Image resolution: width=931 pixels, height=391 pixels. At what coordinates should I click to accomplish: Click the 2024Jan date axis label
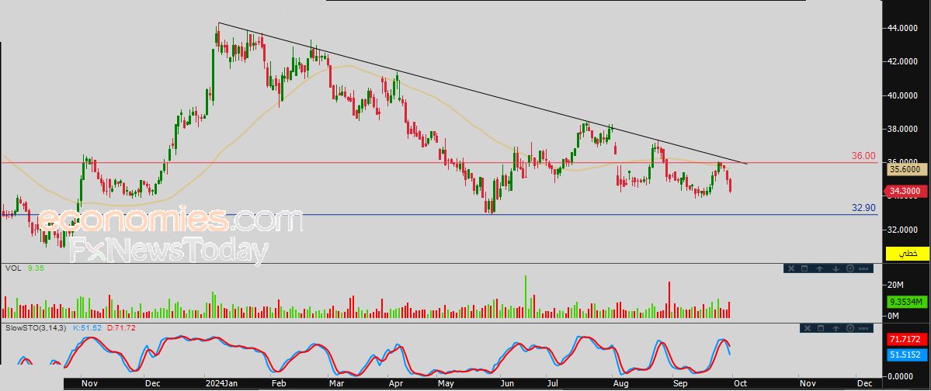[220, 384]
